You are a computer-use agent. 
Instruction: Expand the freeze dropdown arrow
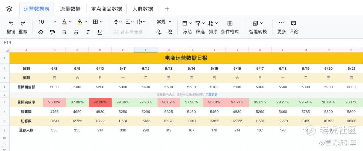191,23
